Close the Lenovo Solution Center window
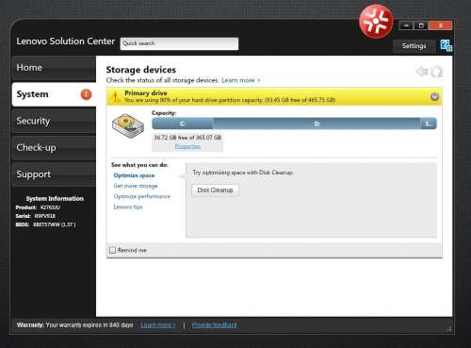The height and width of the screenshot is (348, 471). (x=441, y=25)
